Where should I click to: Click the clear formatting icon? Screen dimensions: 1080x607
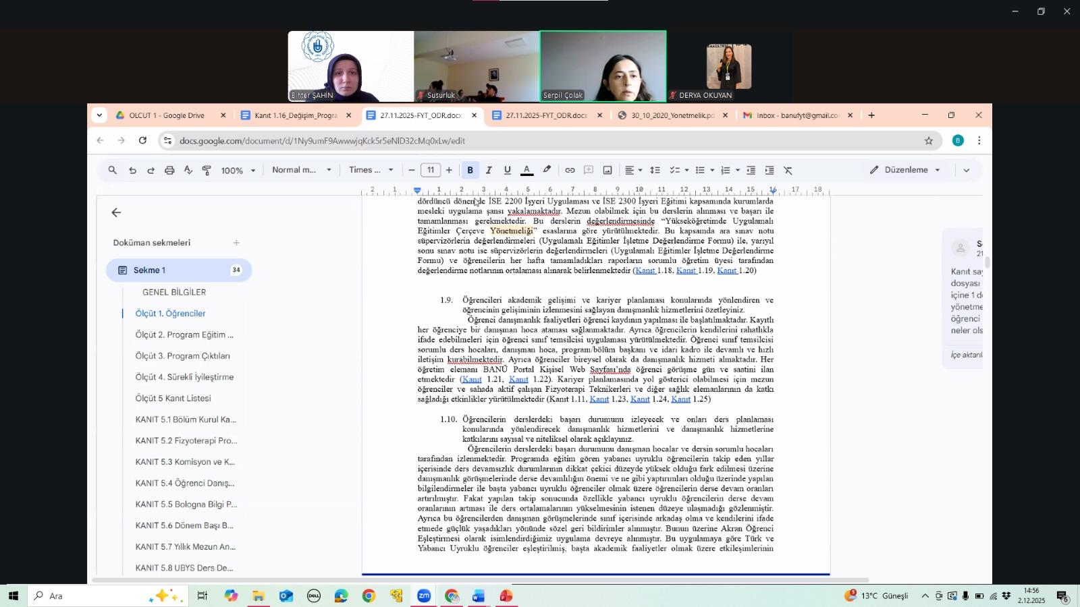coord(788,171)
